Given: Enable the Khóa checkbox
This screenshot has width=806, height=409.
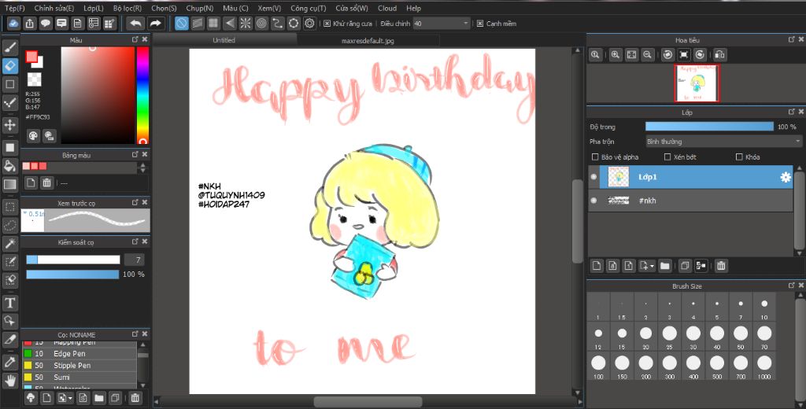Looking at the screenshot, I should (739, 157).
